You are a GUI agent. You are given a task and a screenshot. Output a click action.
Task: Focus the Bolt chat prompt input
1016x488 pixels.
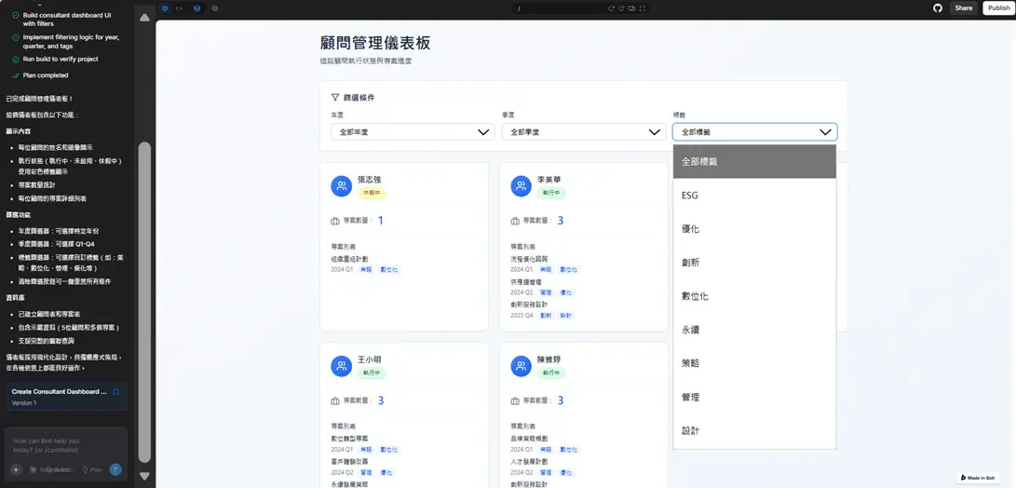[x=65, y=445]
